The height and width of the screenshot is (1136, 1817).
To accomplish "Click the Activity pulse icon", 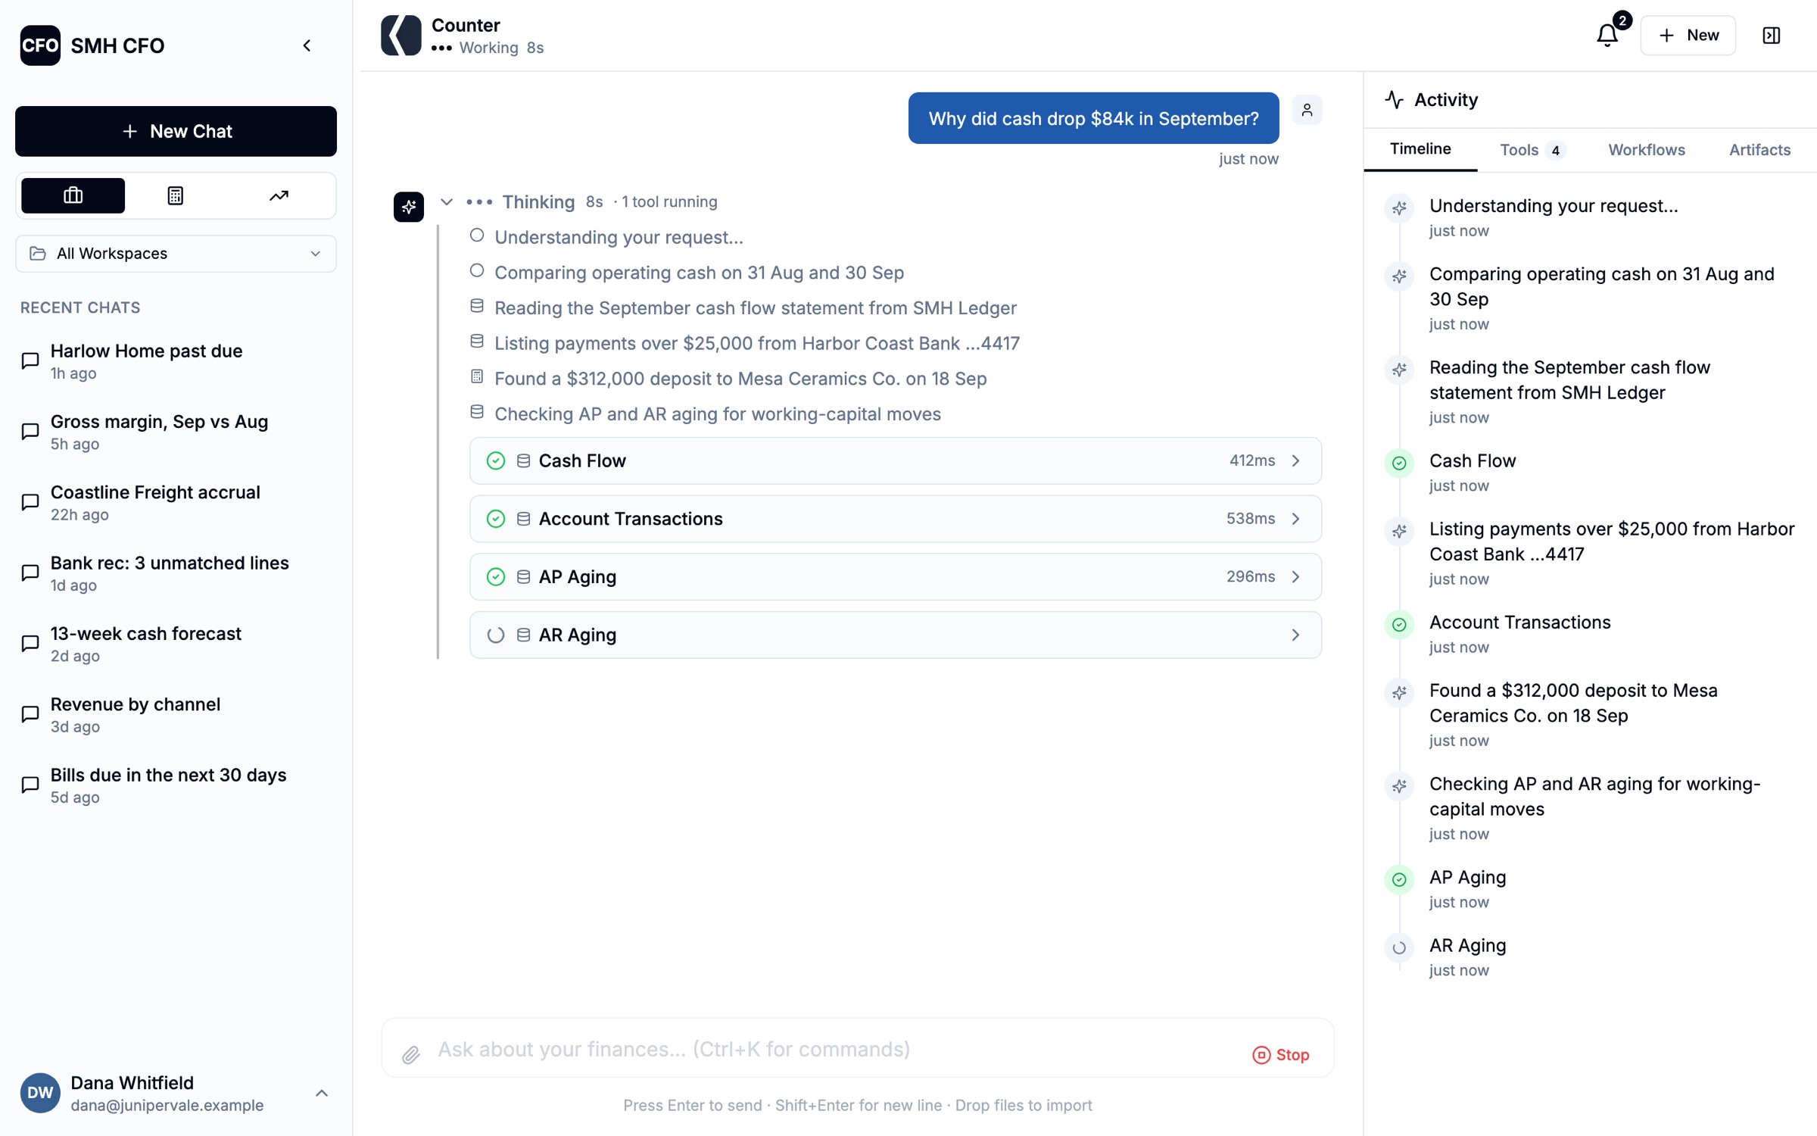I will pyautogui.click(x=1394, y=99).
